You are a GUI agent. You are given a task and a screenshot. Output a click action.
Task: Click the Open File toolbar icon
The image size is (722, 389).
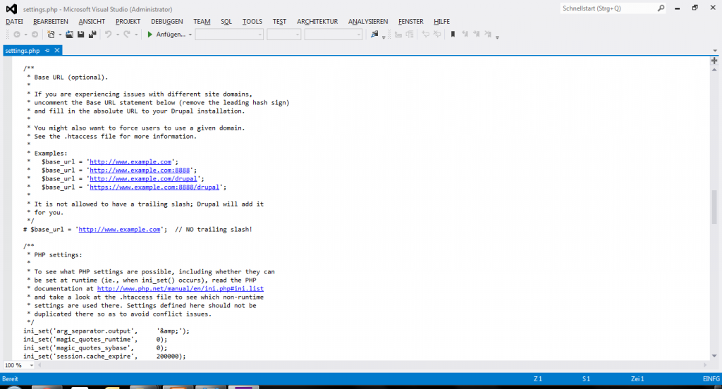coord(69,35)
